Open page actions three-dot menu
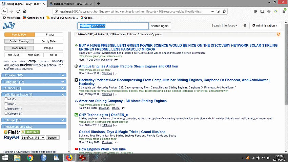This screenshot has height=162, width=288. point(212,12)
